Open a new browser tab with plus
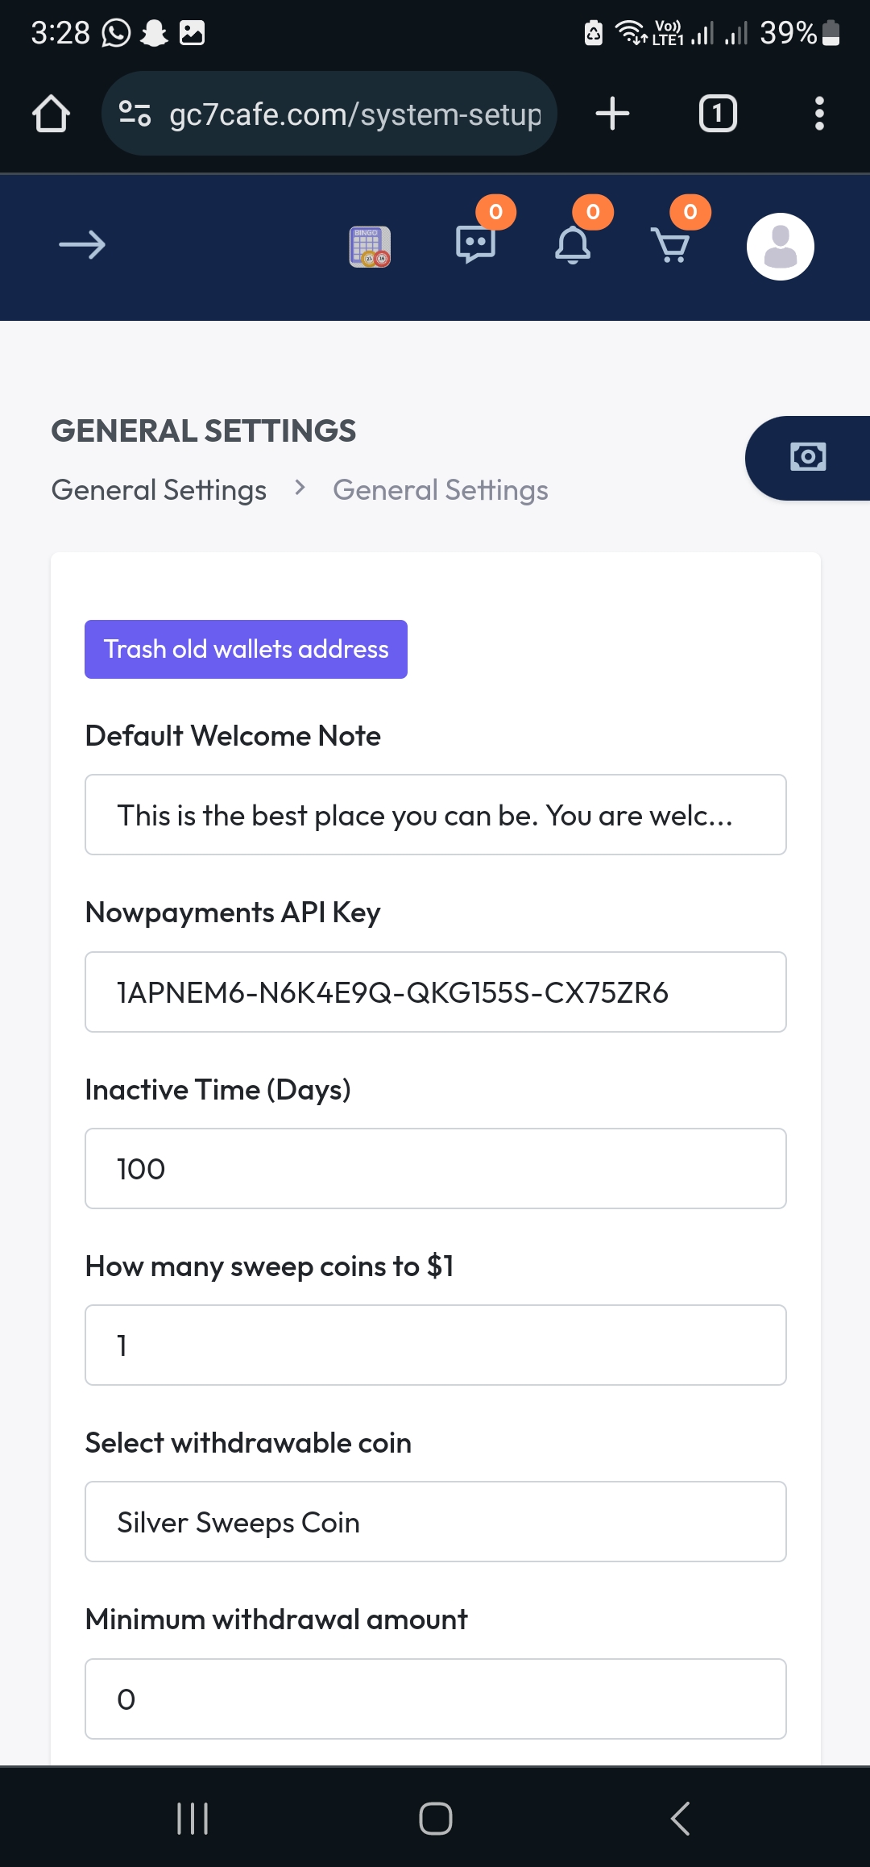This screenshot has width=870, height=1867. point(612,114)
